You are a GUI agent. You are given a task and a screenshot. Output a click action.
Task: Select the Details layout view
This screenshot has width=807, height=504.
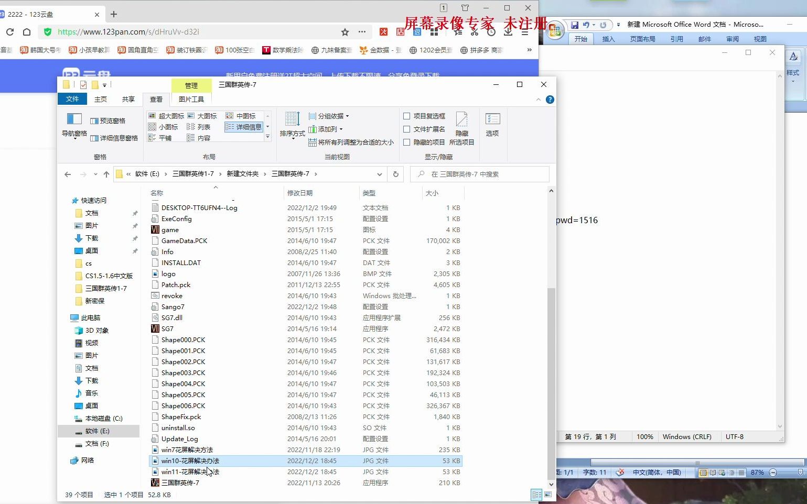pos(244,127)
